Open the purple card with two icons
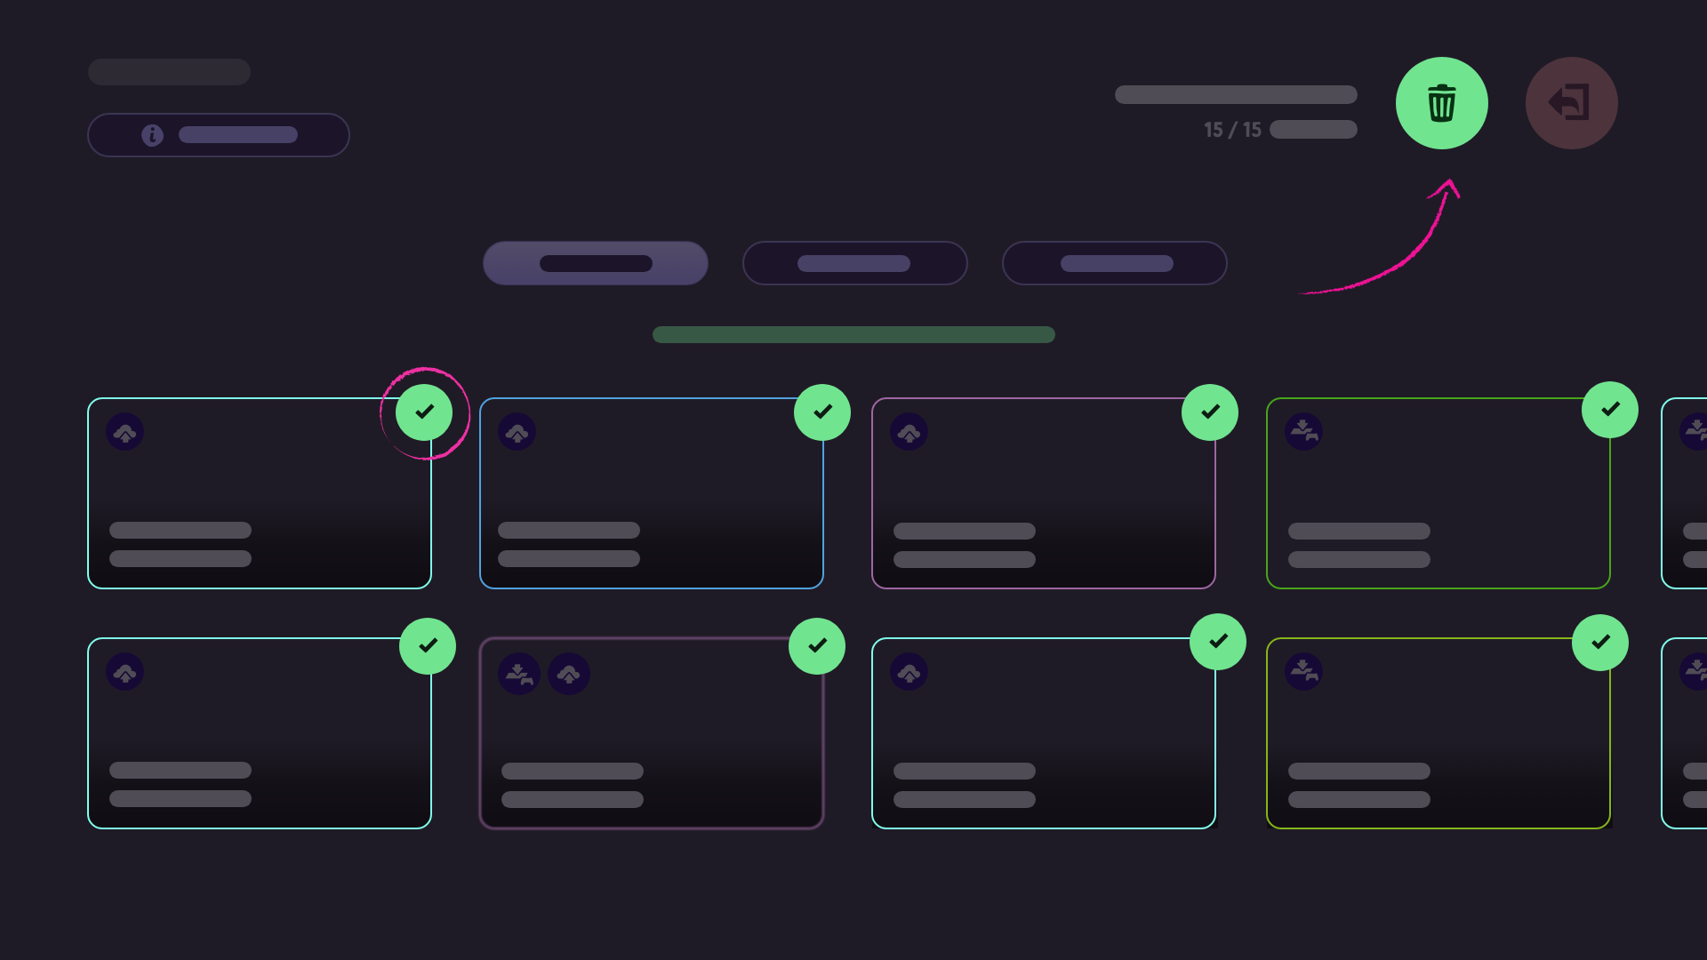Image resolution: width=1707 pixels, height=960 pixels. (x=652, y=733)
